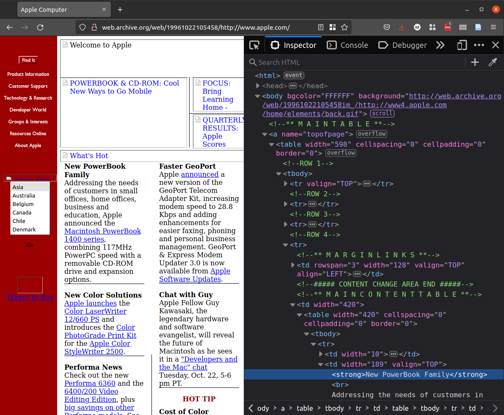Image resolution: width=504 pixels, height=415 pixels.
Task: Open the round M account icon
Action: pos(417,28)
